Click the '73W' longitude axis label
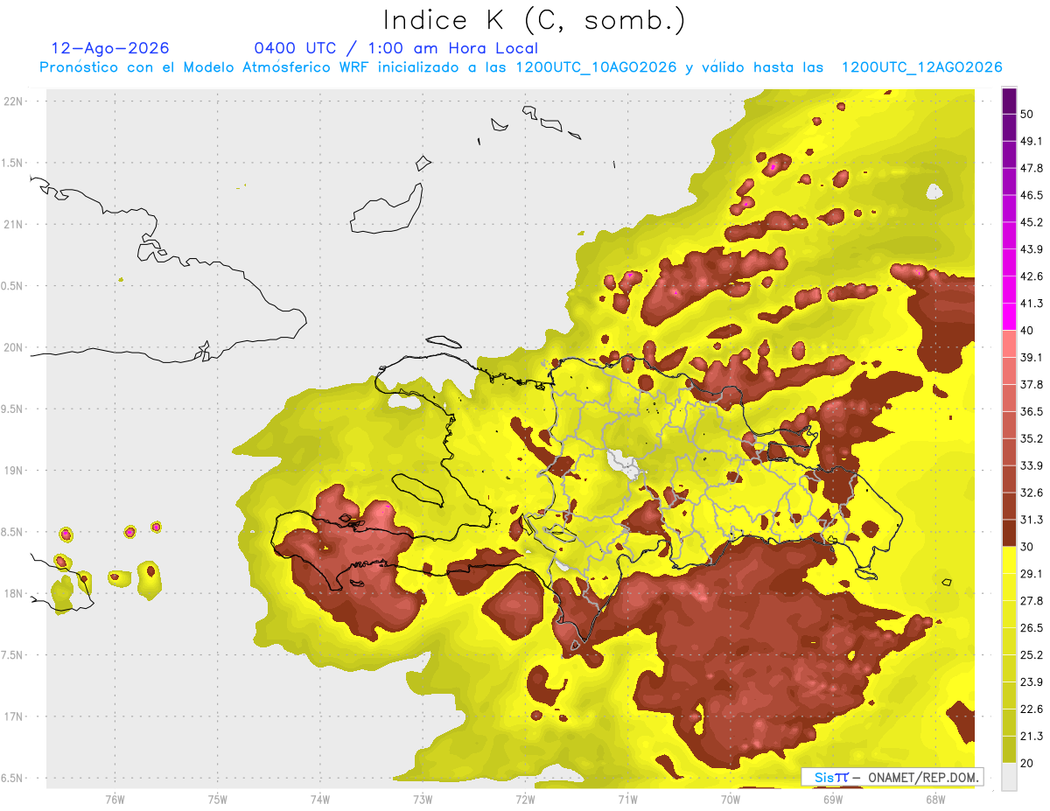This screenshot has width=1050, height=811. point(423,799)
